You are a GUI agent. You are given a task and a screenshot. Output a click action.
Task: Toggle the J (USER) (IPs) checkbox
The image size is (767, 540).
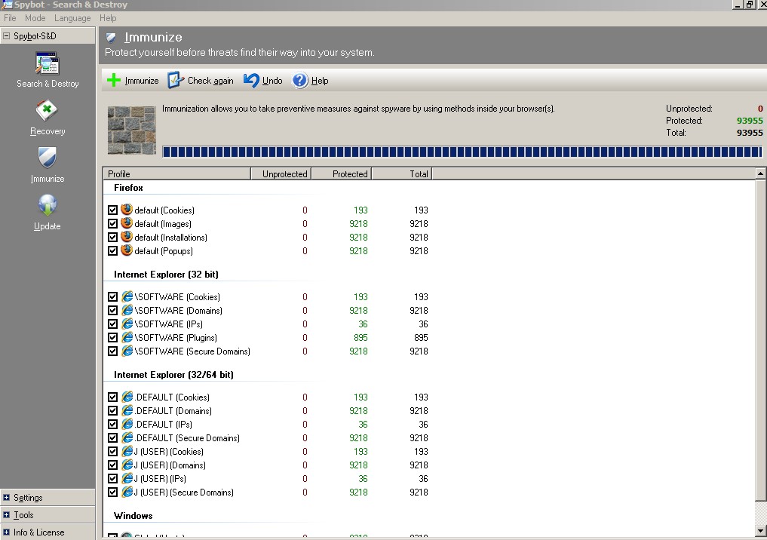click(112, 478)
